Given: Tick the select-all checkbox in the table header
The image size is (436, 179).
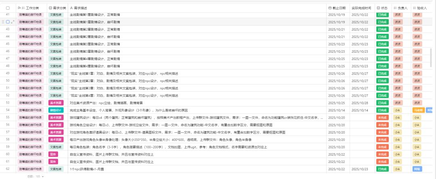Looking at the screenshot, I should (8, 8).
